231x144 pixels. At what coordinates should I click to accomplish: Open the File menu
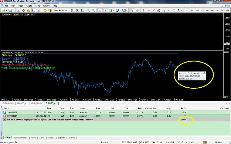(x=7, y=6)
